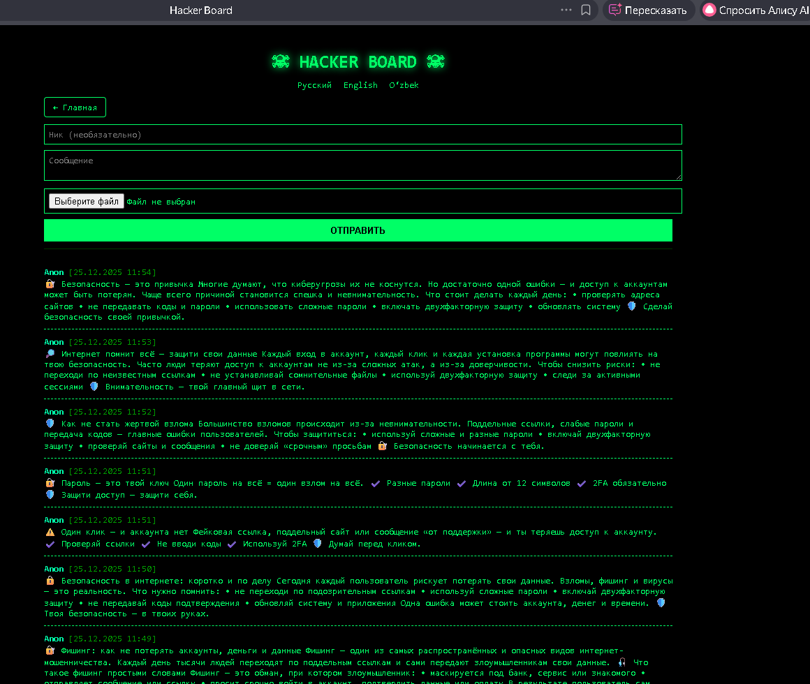Click shield emoji before Сделай безопасность
The height and width of the screenshot is (684, 810).
[x=631, y=306]
